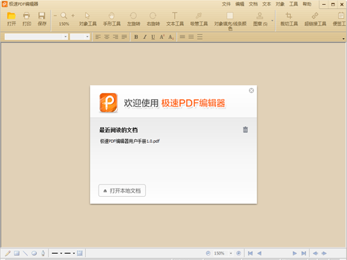Open the formatting toolbar overflow arrow
This screenshot has width=347, height=260.
(344, 39)
